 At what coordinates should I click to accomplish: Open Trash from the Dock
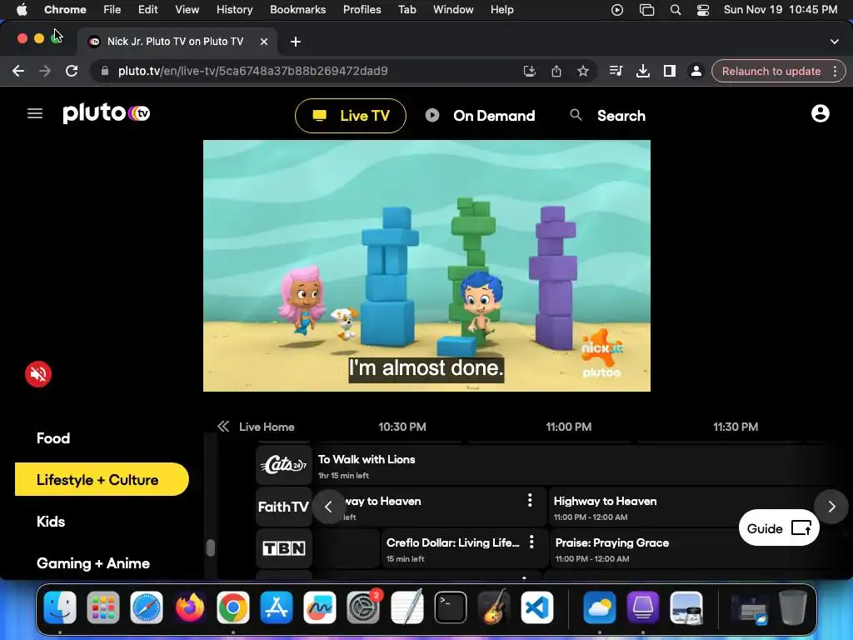point(793,607)
